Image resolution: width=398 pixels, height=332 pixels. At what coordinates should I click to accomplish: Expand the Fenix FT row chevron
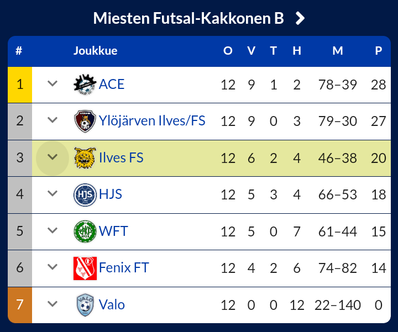pyautogui.click(x=53, y=267)
